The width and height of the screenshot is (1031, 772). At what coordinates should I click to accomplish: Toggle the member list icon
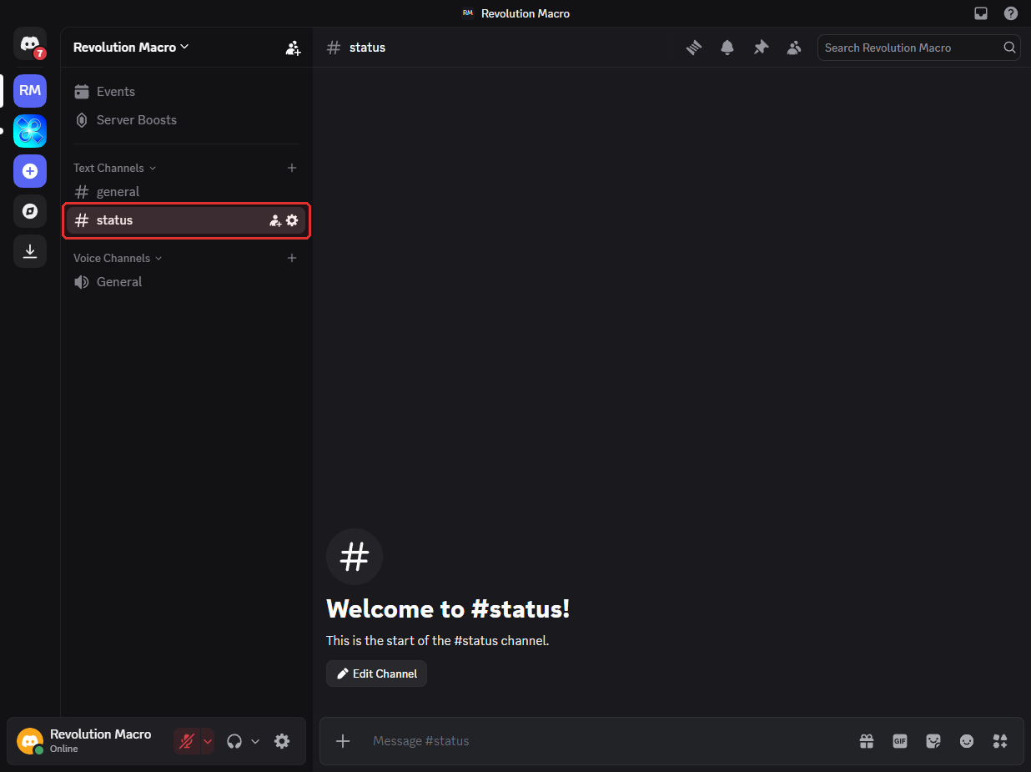(794, 48)
